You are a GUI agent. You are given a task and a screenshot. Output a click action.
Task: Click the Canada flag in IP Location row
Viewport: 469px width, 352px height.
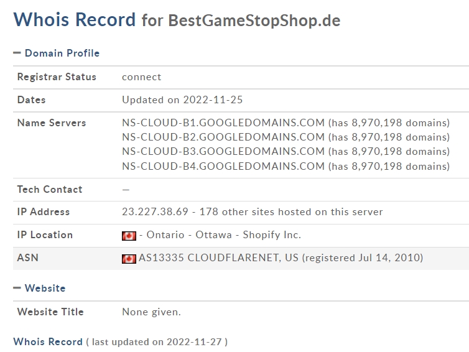pos(129,236)
